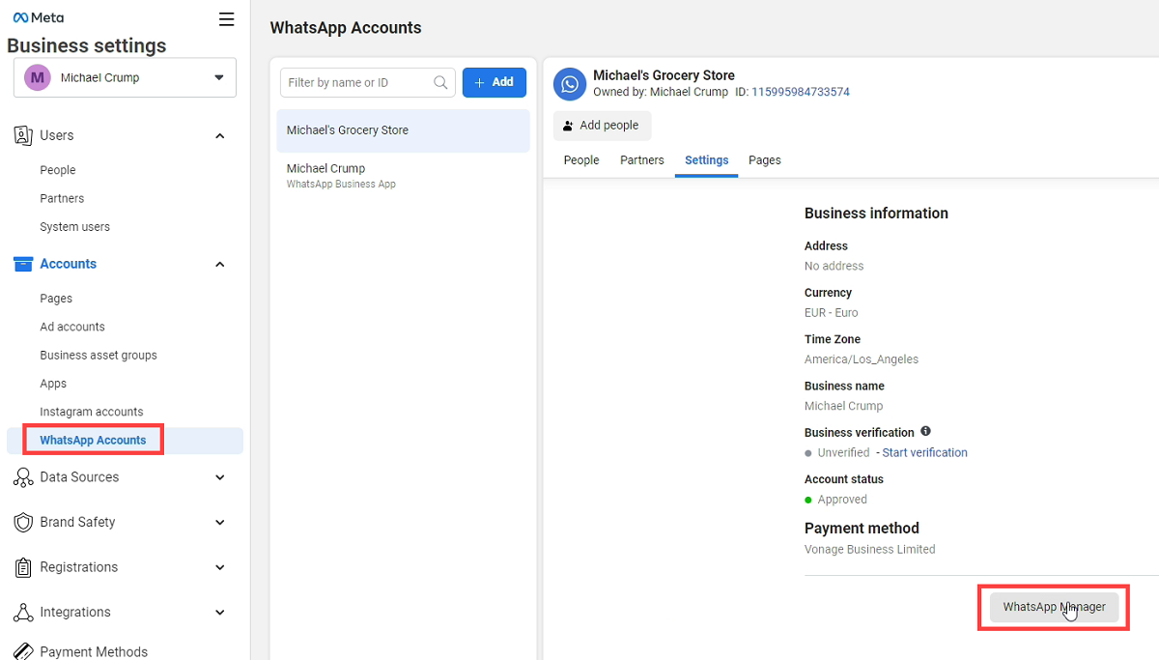Open Instagram accounts
Image resolution: width=1159 pixels, height=660 pixels.
tap(92, 412)
